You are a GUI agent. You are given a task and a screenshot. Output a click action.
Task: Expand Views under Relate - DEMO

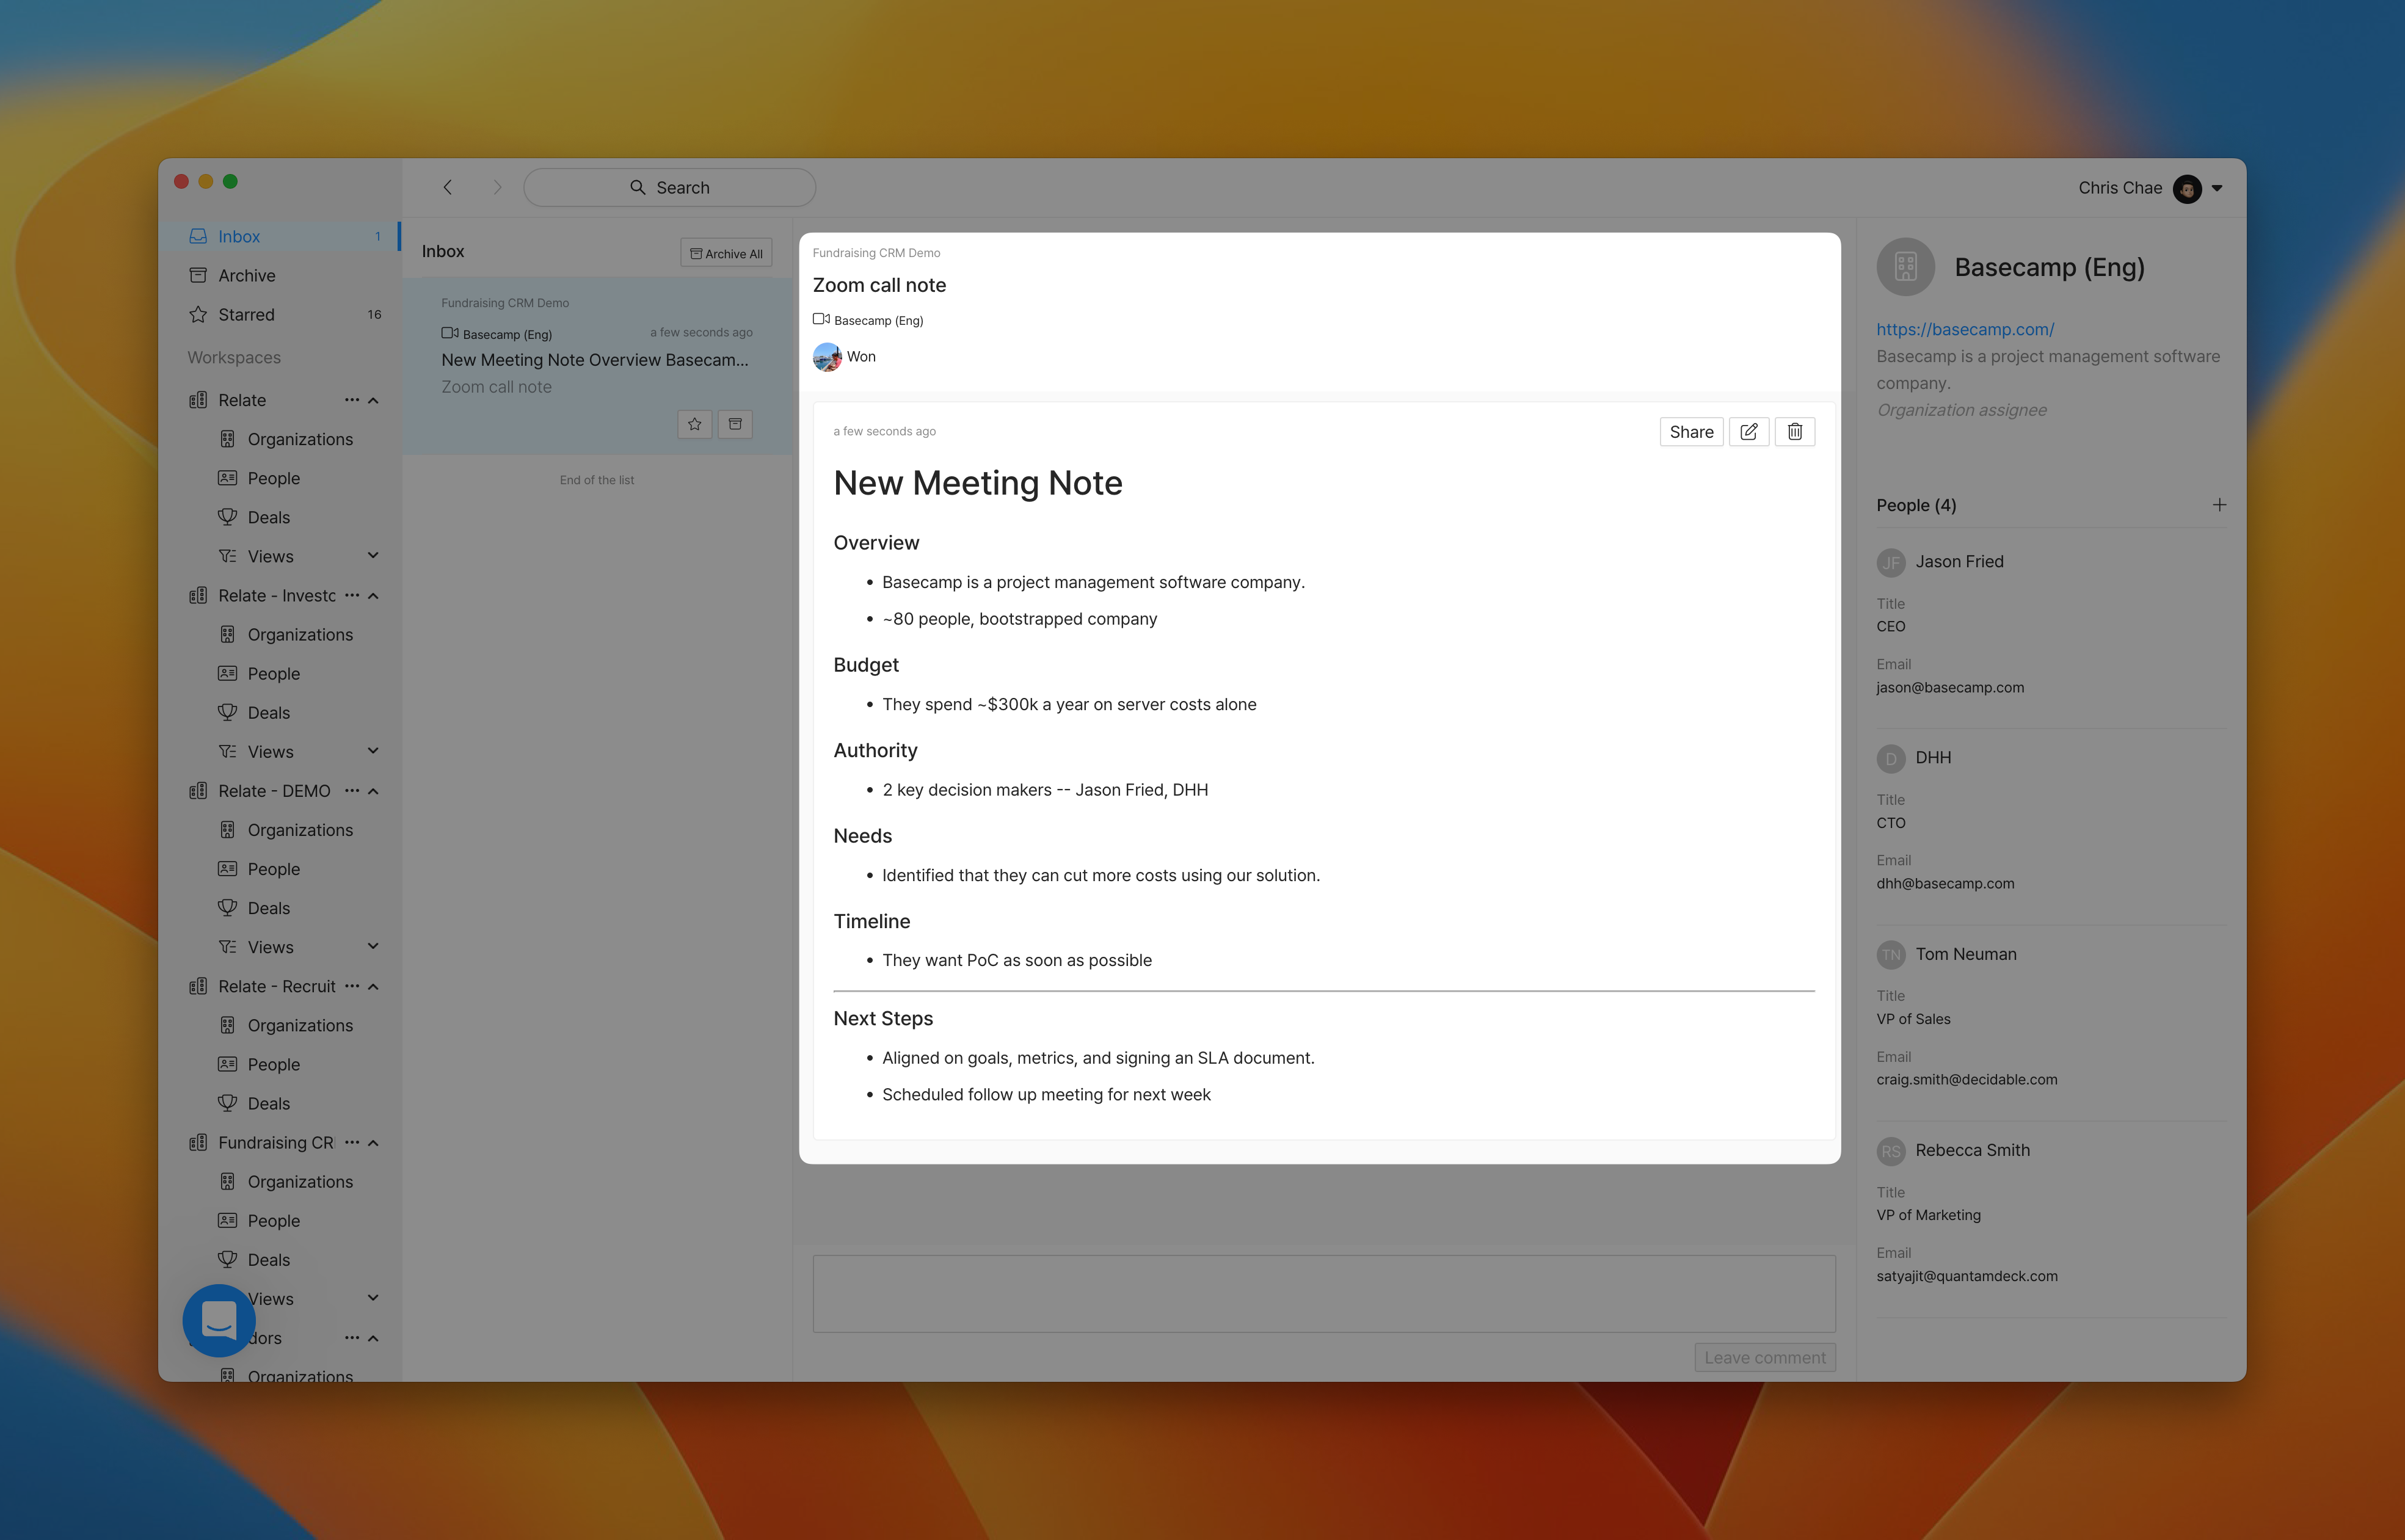pos(373,947)
